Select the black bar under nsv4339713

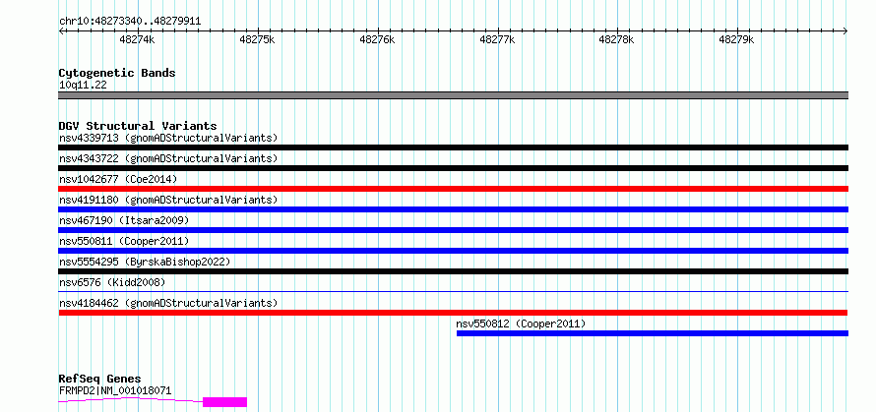453,147
